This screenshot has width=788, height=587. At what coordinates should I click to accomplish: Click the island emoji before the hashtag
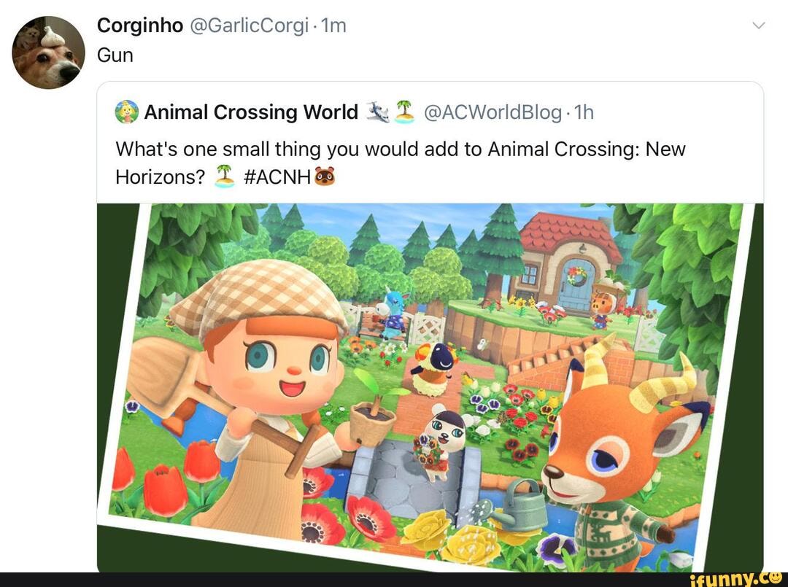(225, 176)
